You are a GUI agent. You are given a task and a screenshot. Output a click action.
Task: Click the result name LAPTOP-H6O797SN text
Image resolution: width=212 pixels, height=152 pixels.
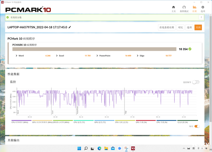click(x=37, y=27)
